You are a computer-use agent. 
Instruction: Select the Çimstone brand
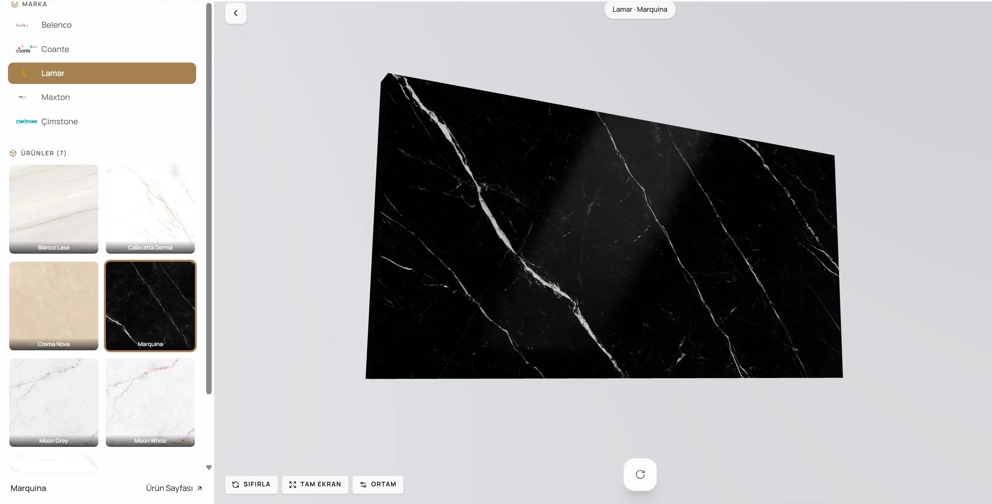point(102,121)
